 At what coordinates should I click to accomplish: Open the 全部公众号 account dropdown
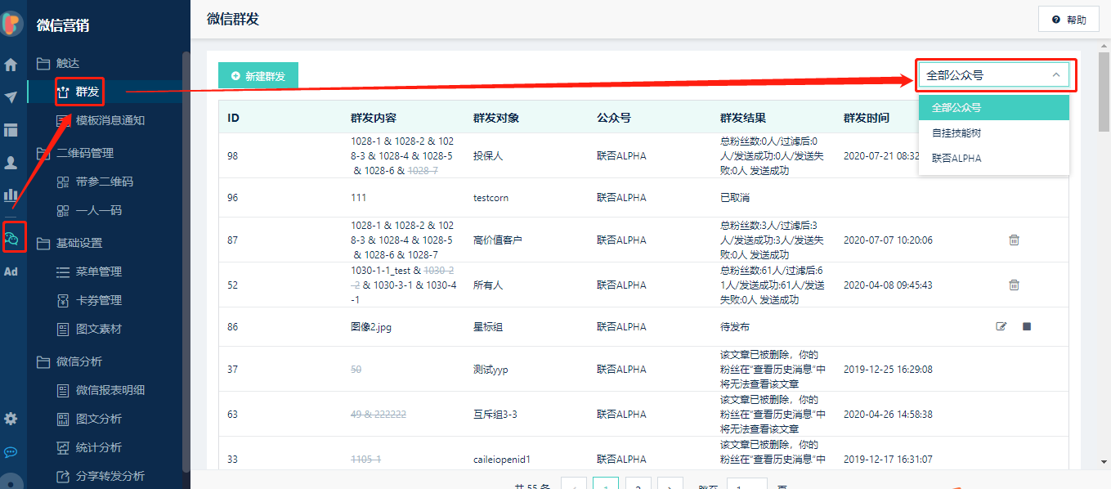point(994,75)
